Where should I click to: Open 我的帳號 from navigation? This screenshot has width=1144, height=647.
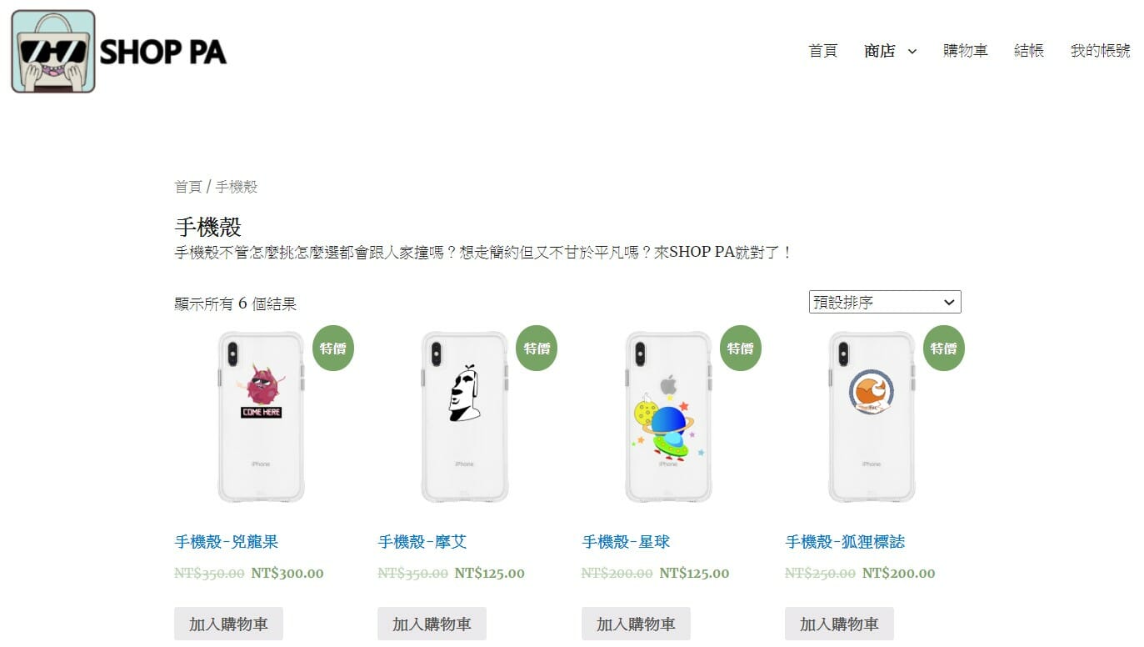[1101, 51]
